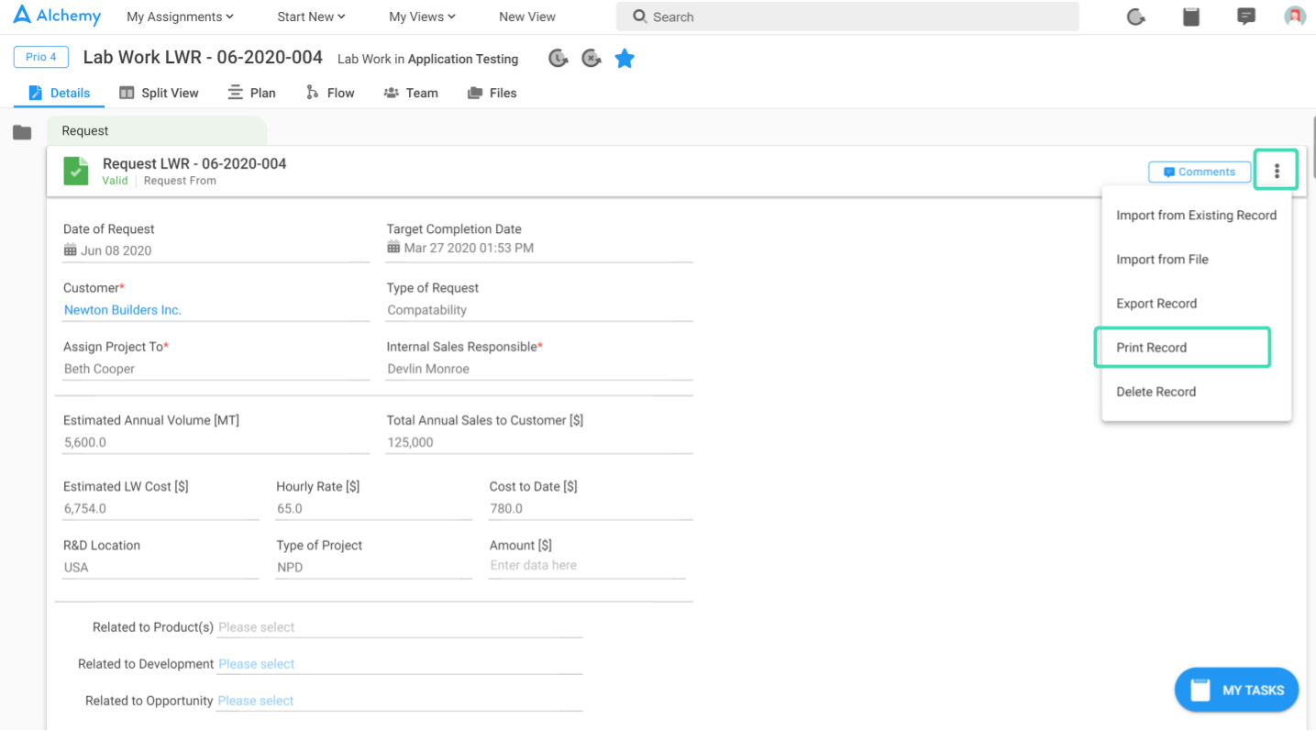Click the Beth Cooper assignee field

[x=216, y=369]
